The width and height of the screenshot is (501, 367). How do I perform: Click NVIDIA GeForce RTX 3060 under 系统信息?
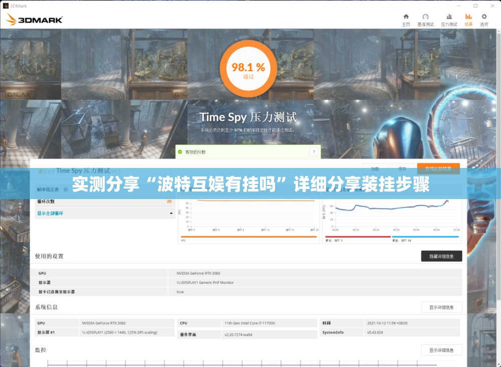pos(104,323)
